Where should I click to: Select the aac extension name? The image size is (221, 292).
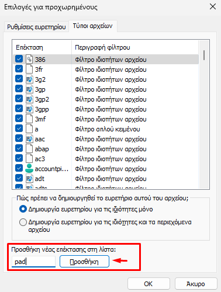pyautogui.click(x=40, y=139)
